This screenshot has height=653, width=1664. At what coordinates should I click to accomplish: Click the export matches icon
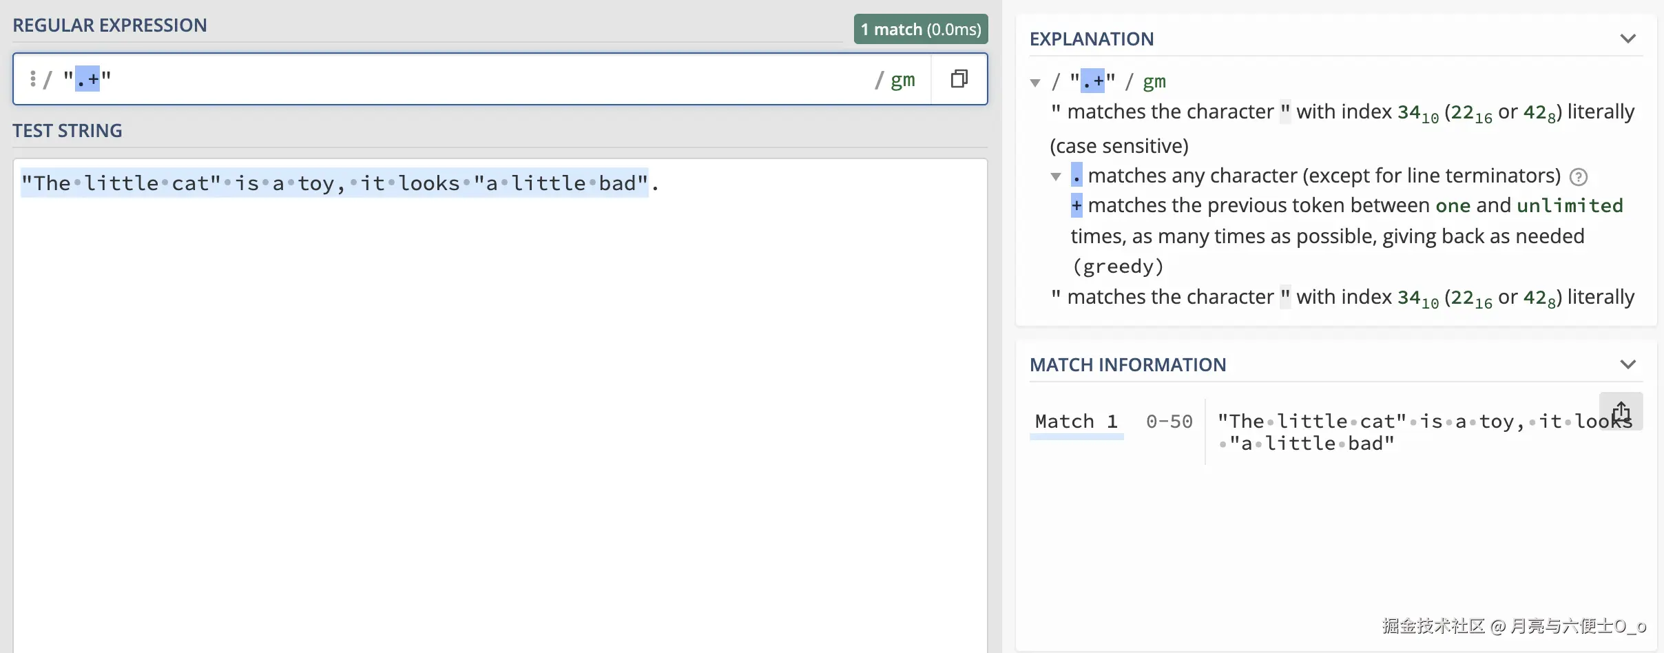pyautogui.click(x=1621, y=411)
